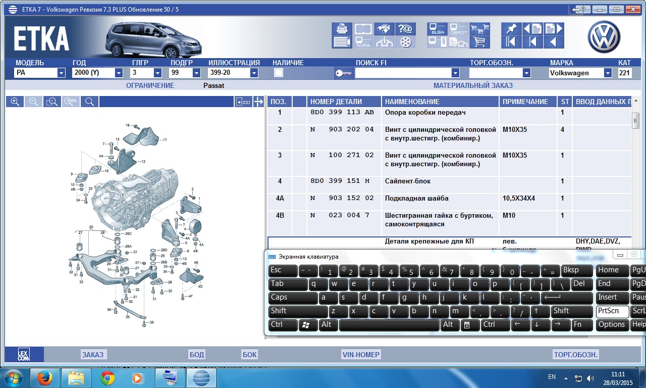Click the VIN-НОМЕР button
The image size is (646, 388).
[360, 355]
